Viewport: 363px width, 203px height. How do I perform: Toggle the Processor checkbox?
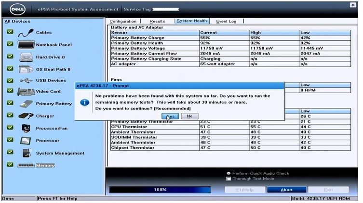(x=10, y=140)
